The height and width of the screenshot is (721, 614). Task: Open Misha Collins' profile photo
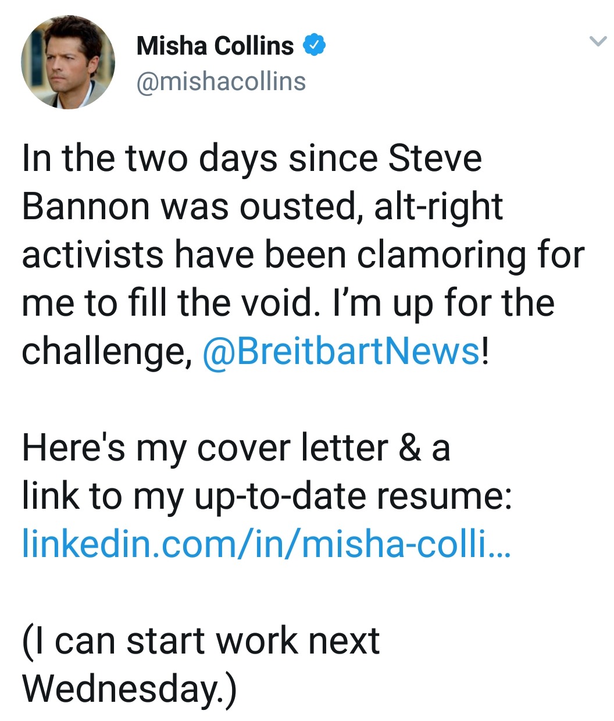pyautogui.click(x=68, y=62)
